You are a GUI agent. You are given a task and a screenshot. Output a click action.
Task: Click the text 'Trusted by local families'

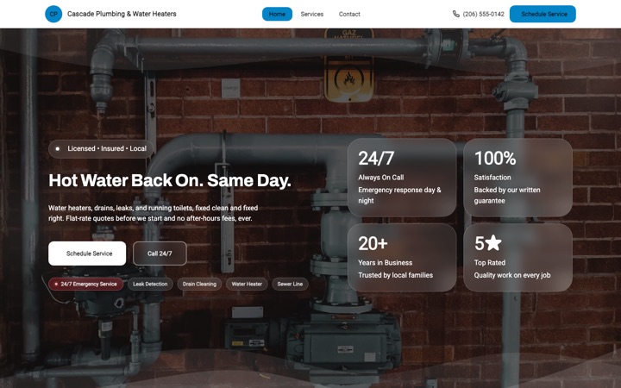(395, 275)
